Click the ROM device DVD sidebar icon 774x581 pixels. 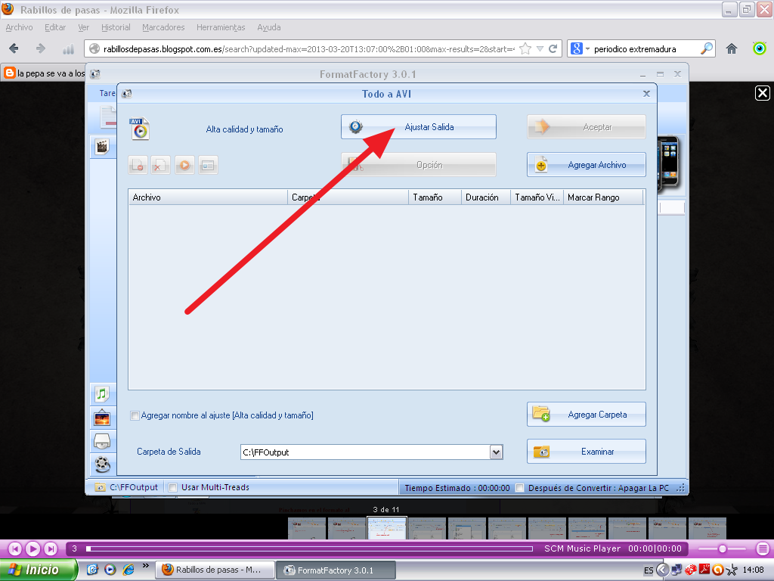click(103, 441)
